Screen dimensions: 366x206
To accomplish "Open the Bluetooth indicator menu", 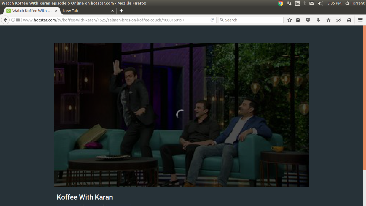I will (x=305, y=3).
